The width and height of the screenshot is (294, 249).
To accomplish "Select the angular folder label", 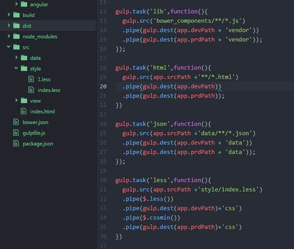I will pyautogui.click(x=39, y=5).
